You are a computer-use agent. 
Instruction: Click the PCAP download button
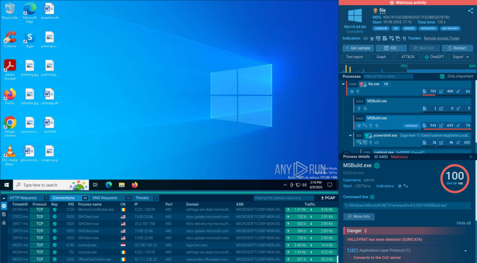pyautogui.click(x=328, y=198)
